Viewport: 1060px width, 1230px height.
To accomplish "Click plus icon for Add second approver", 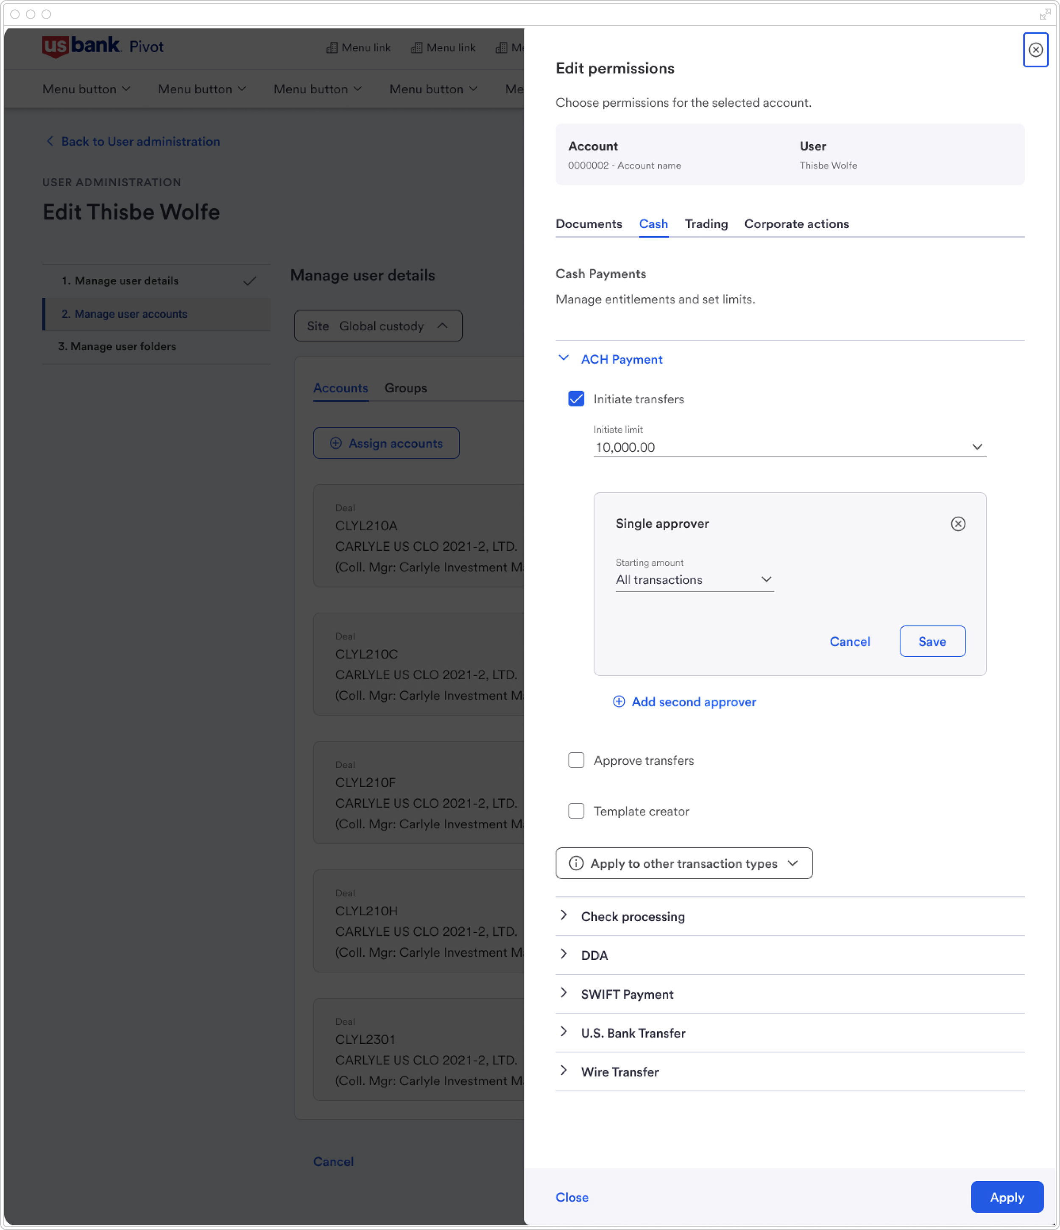I will (x=619, y=702).
